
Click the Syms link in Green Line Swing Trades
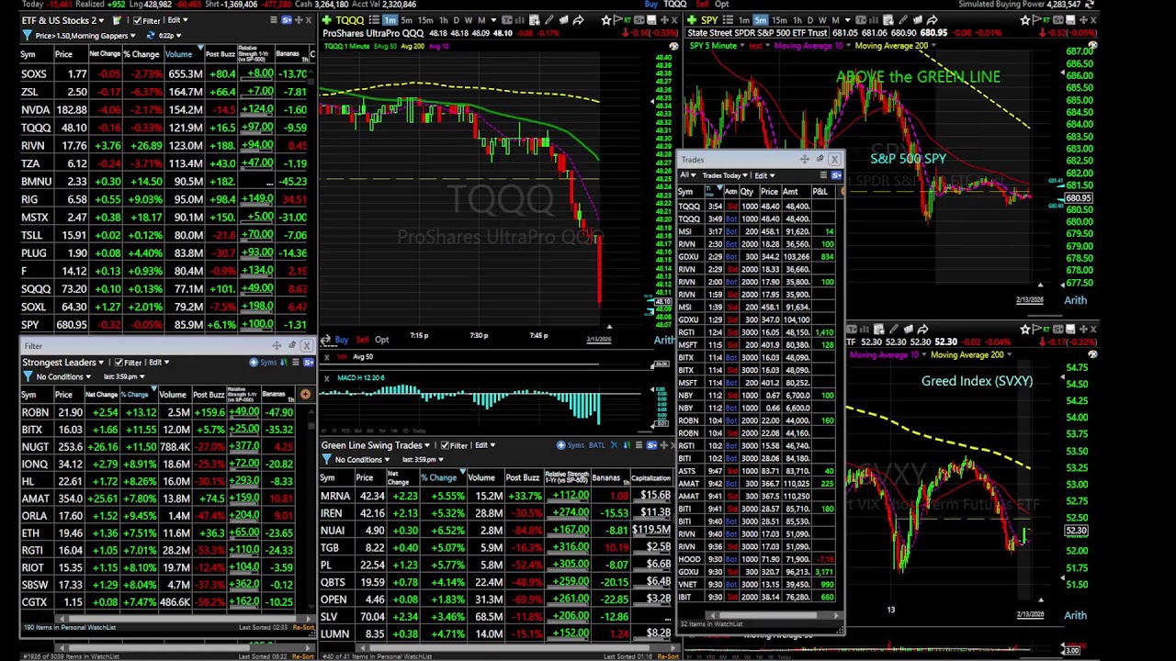click(575, 445)
